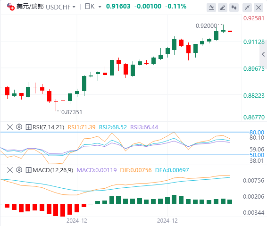Image resolution: width=267 pixels, height=226 pixels.
Task: Click the low price label 0.87351
Action: pyautogui.click(x=72, y=112)
